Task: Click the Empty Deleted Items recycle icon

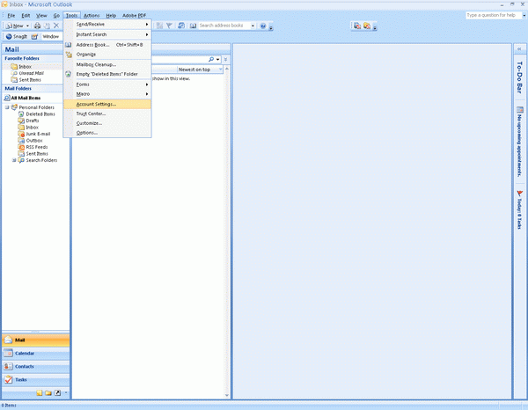Action: (x=69, y=74)
